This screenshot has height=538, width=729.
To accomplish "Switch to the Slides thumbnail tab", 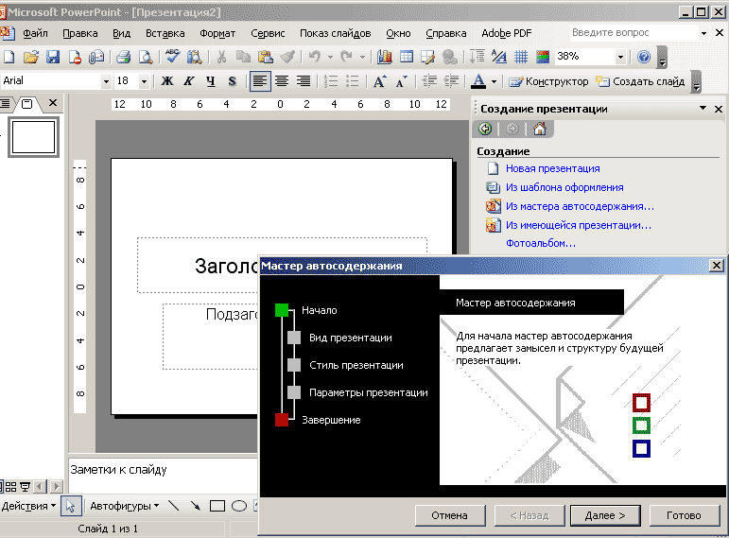I will point(27,104).
